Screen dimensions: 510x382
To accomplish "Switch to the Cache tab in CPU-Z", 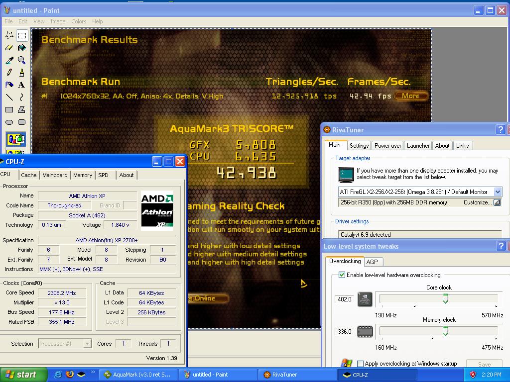I will click(x=28, y=175).
